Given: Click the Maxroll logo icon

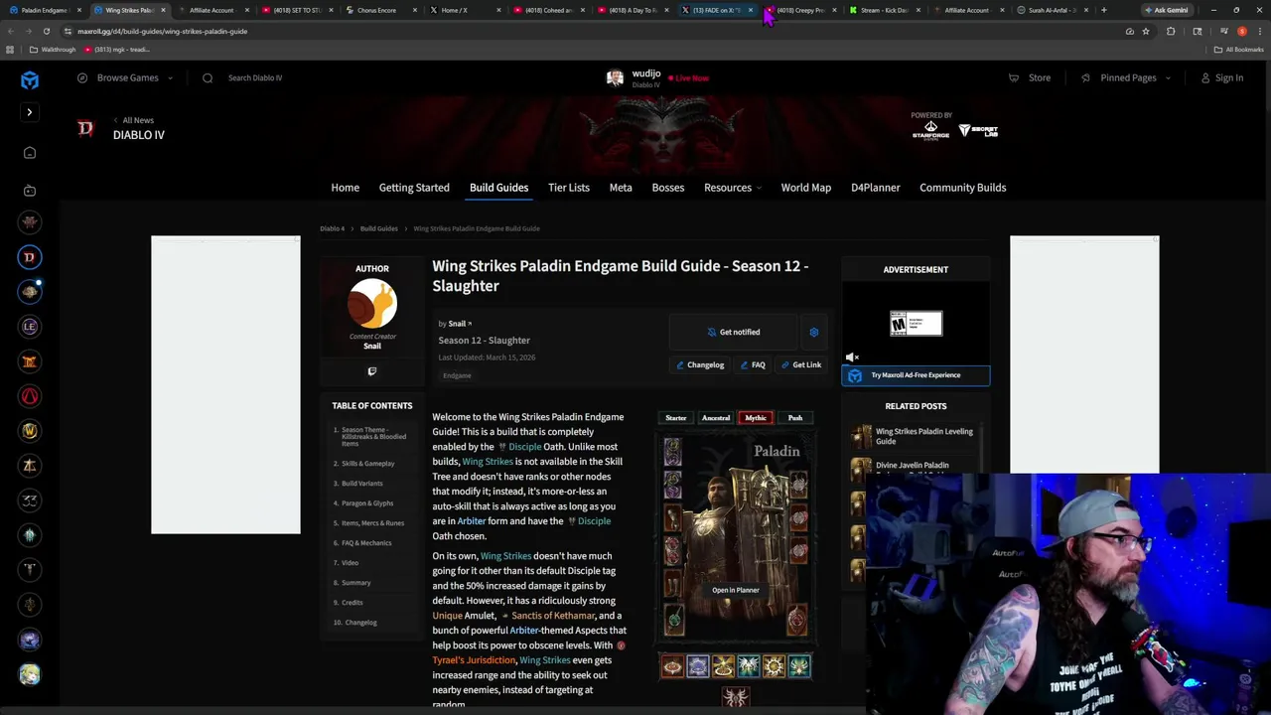Looking at the screenshot, I should [30, 80].
